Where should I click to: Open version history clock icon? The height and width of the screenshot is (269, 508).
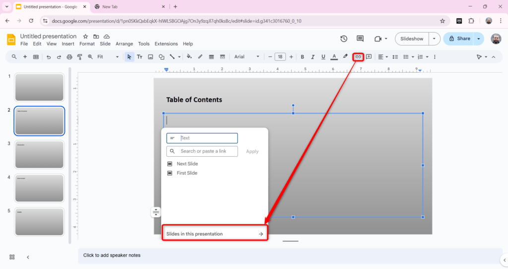point(344,39)
